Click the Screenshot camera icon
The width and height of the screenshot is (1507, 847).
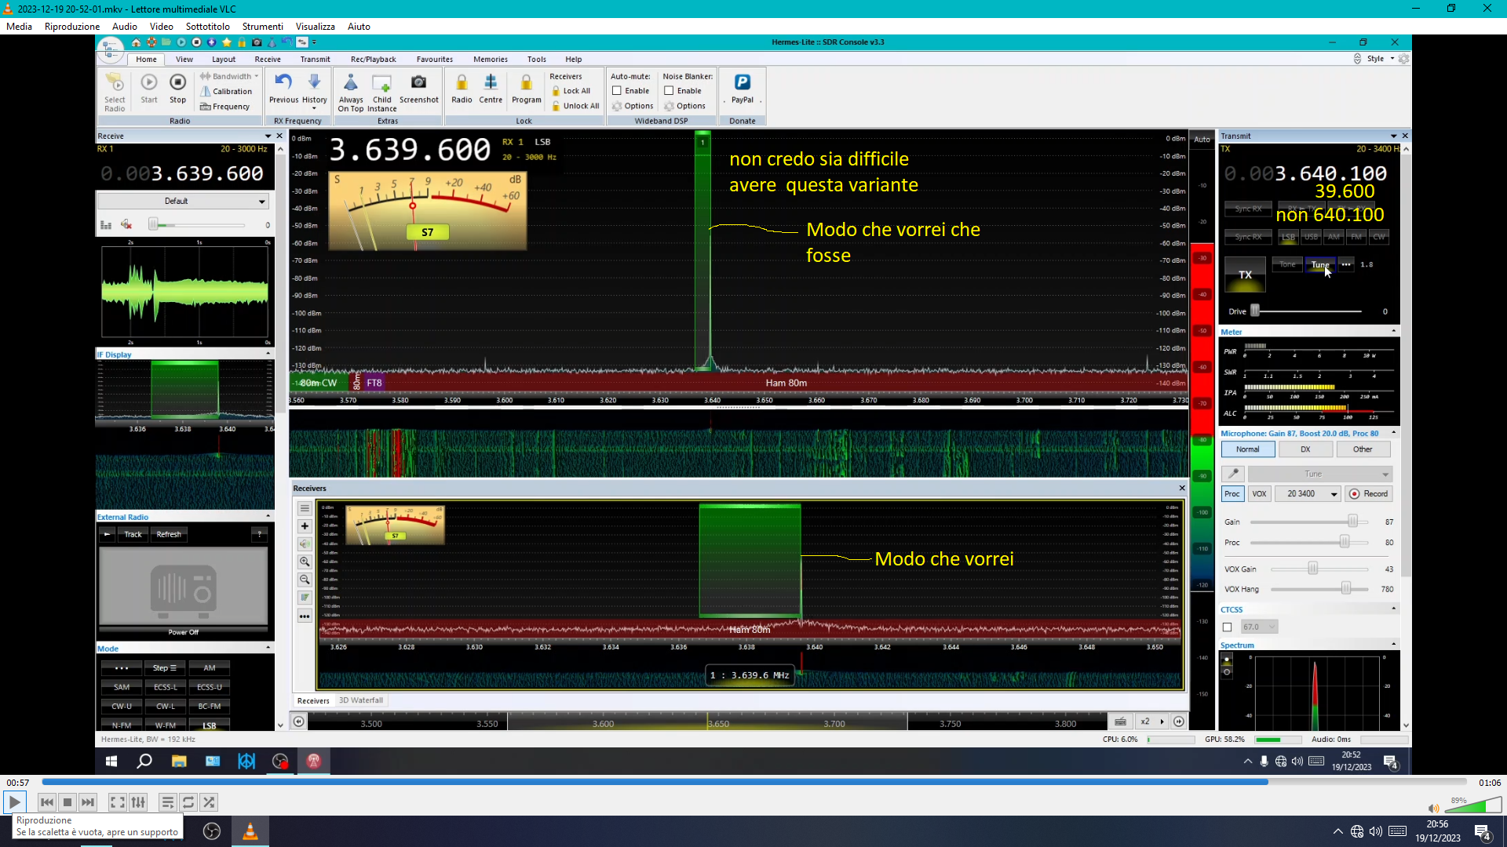[x=418, y=82]
